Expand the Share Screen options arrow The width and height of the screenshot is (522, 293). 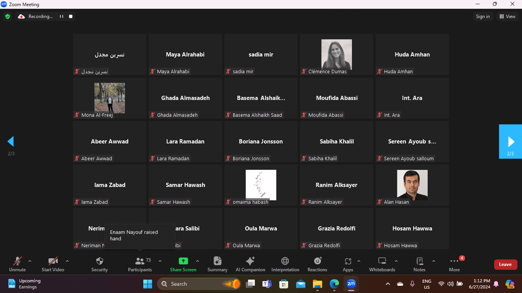coord(198,261)
